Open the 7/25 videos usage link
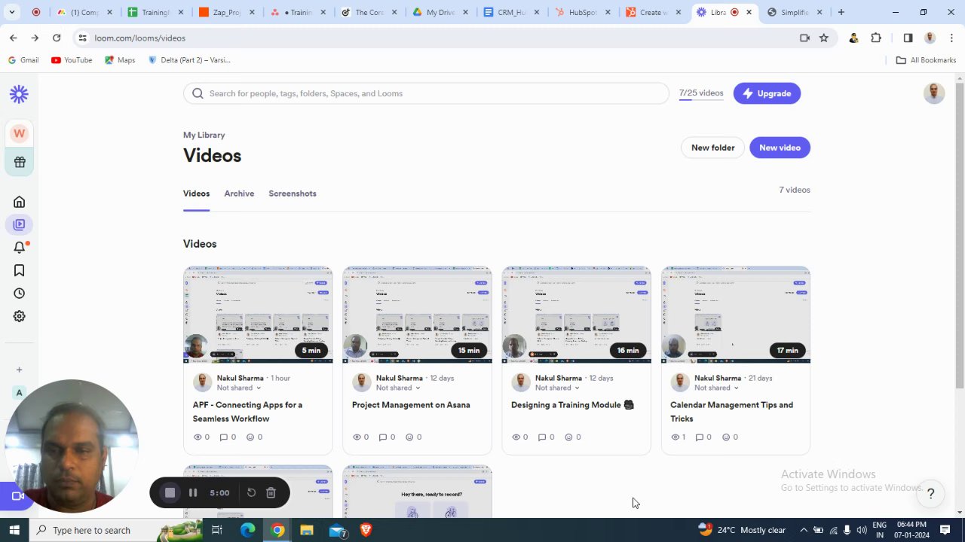Image resolution: width=965 pixels, height=542 pixels. coord(701,93)
